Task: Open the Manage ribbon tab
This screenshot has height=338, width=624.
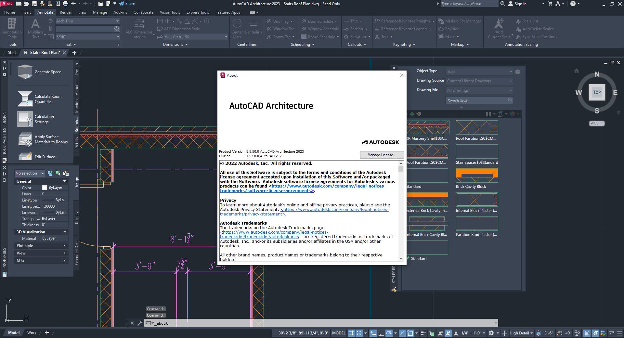Action: 100,12
